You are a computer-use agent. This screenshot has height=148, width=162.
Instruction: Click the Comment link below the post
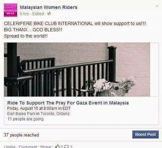(x=28, y=147)
